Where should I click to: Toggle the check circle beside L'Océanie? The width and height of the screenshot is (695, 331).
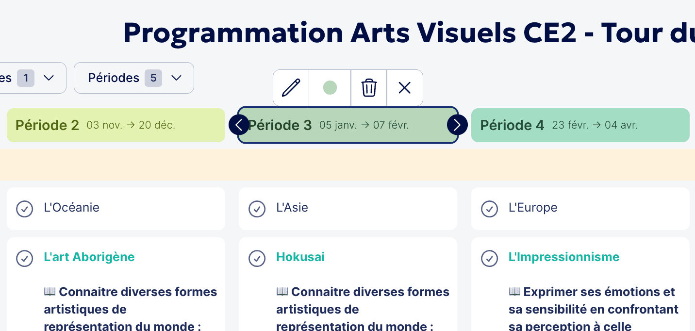point(25,209)
